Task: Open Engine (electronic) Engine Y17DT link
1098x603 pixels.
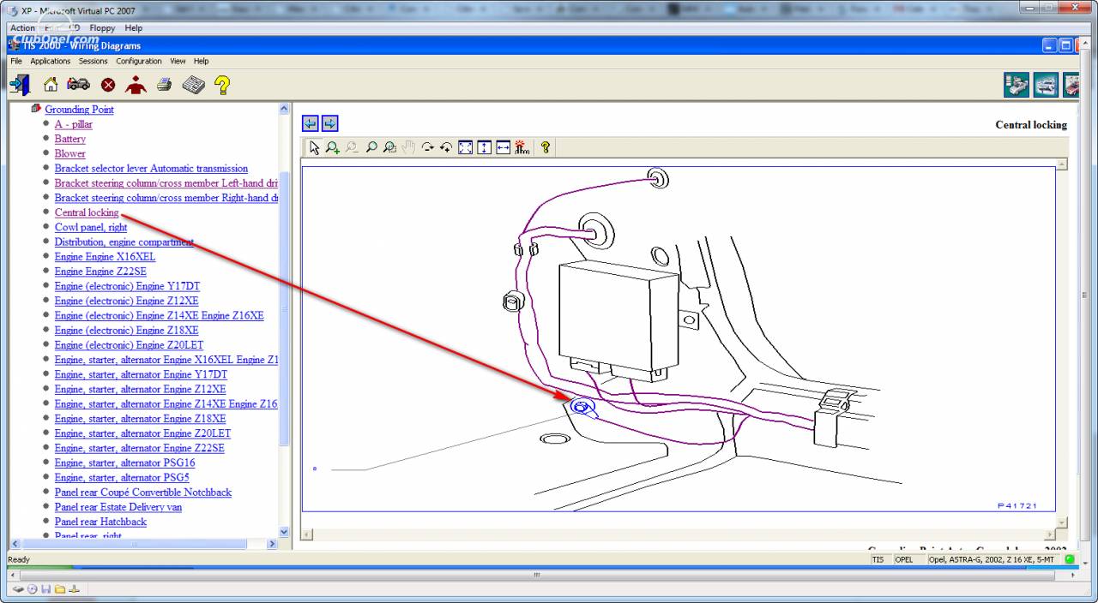Action: click(127, 286)
